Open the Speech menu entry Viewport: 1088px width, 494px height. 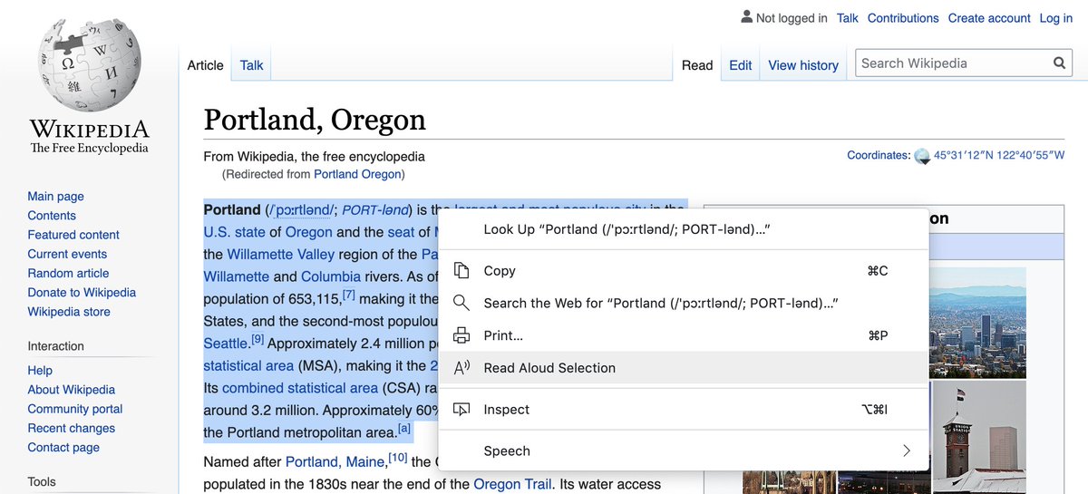coord(684,450)
